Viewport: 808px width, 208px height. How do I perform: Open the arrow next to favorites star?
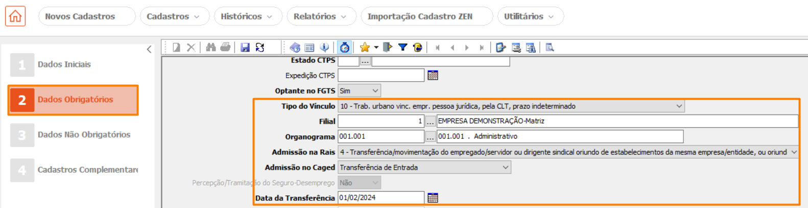(x=376, y=48)
